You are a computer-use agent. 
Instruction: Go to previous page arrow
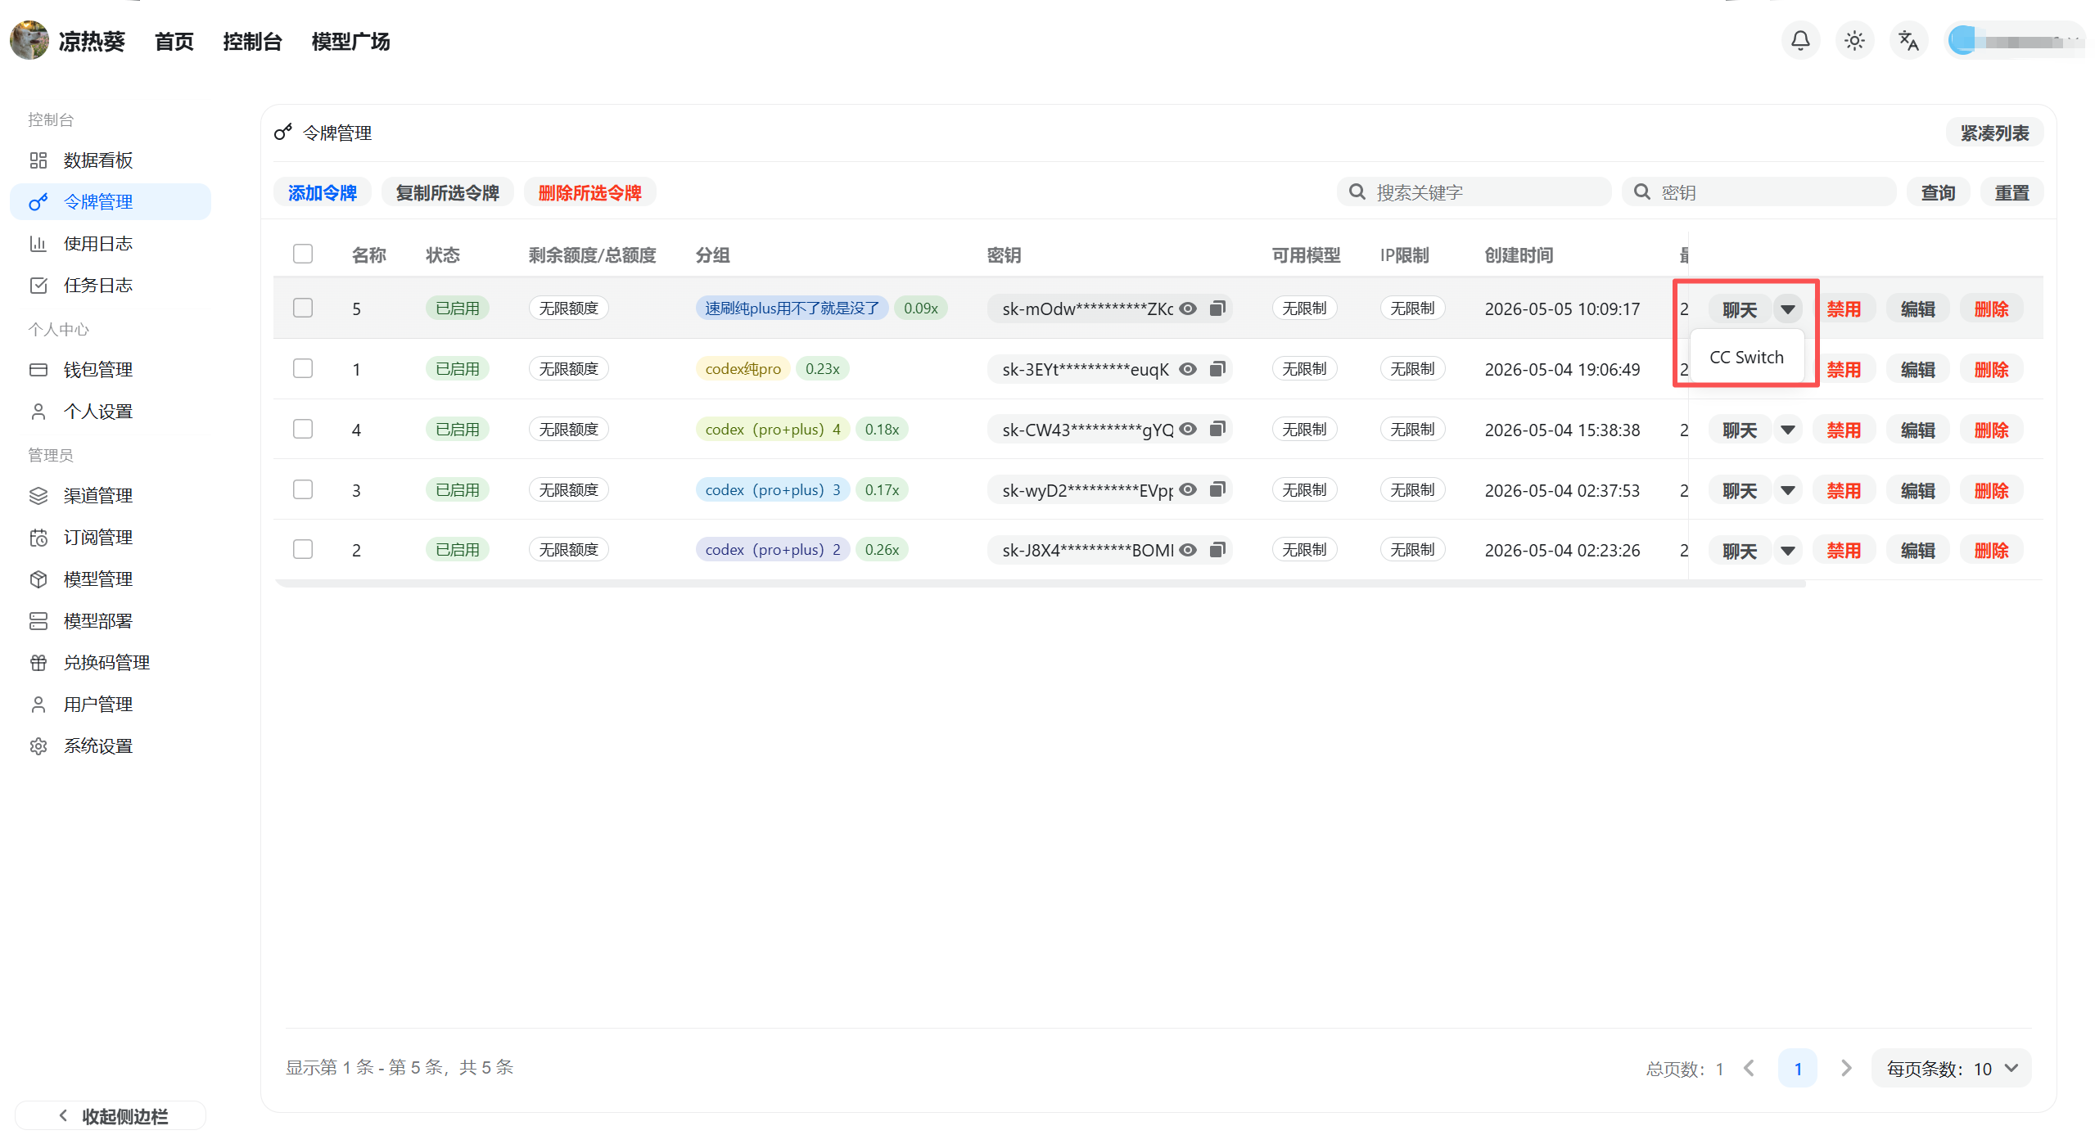click(1750, 1069)
